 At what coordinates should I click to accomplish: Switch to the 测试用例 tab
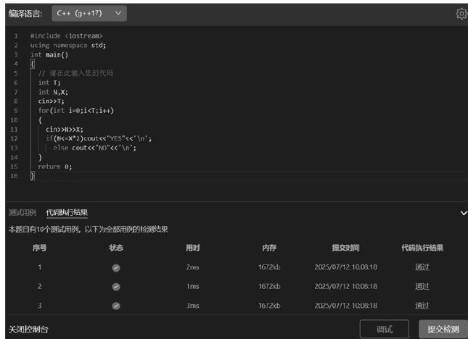tap(22, 213)
